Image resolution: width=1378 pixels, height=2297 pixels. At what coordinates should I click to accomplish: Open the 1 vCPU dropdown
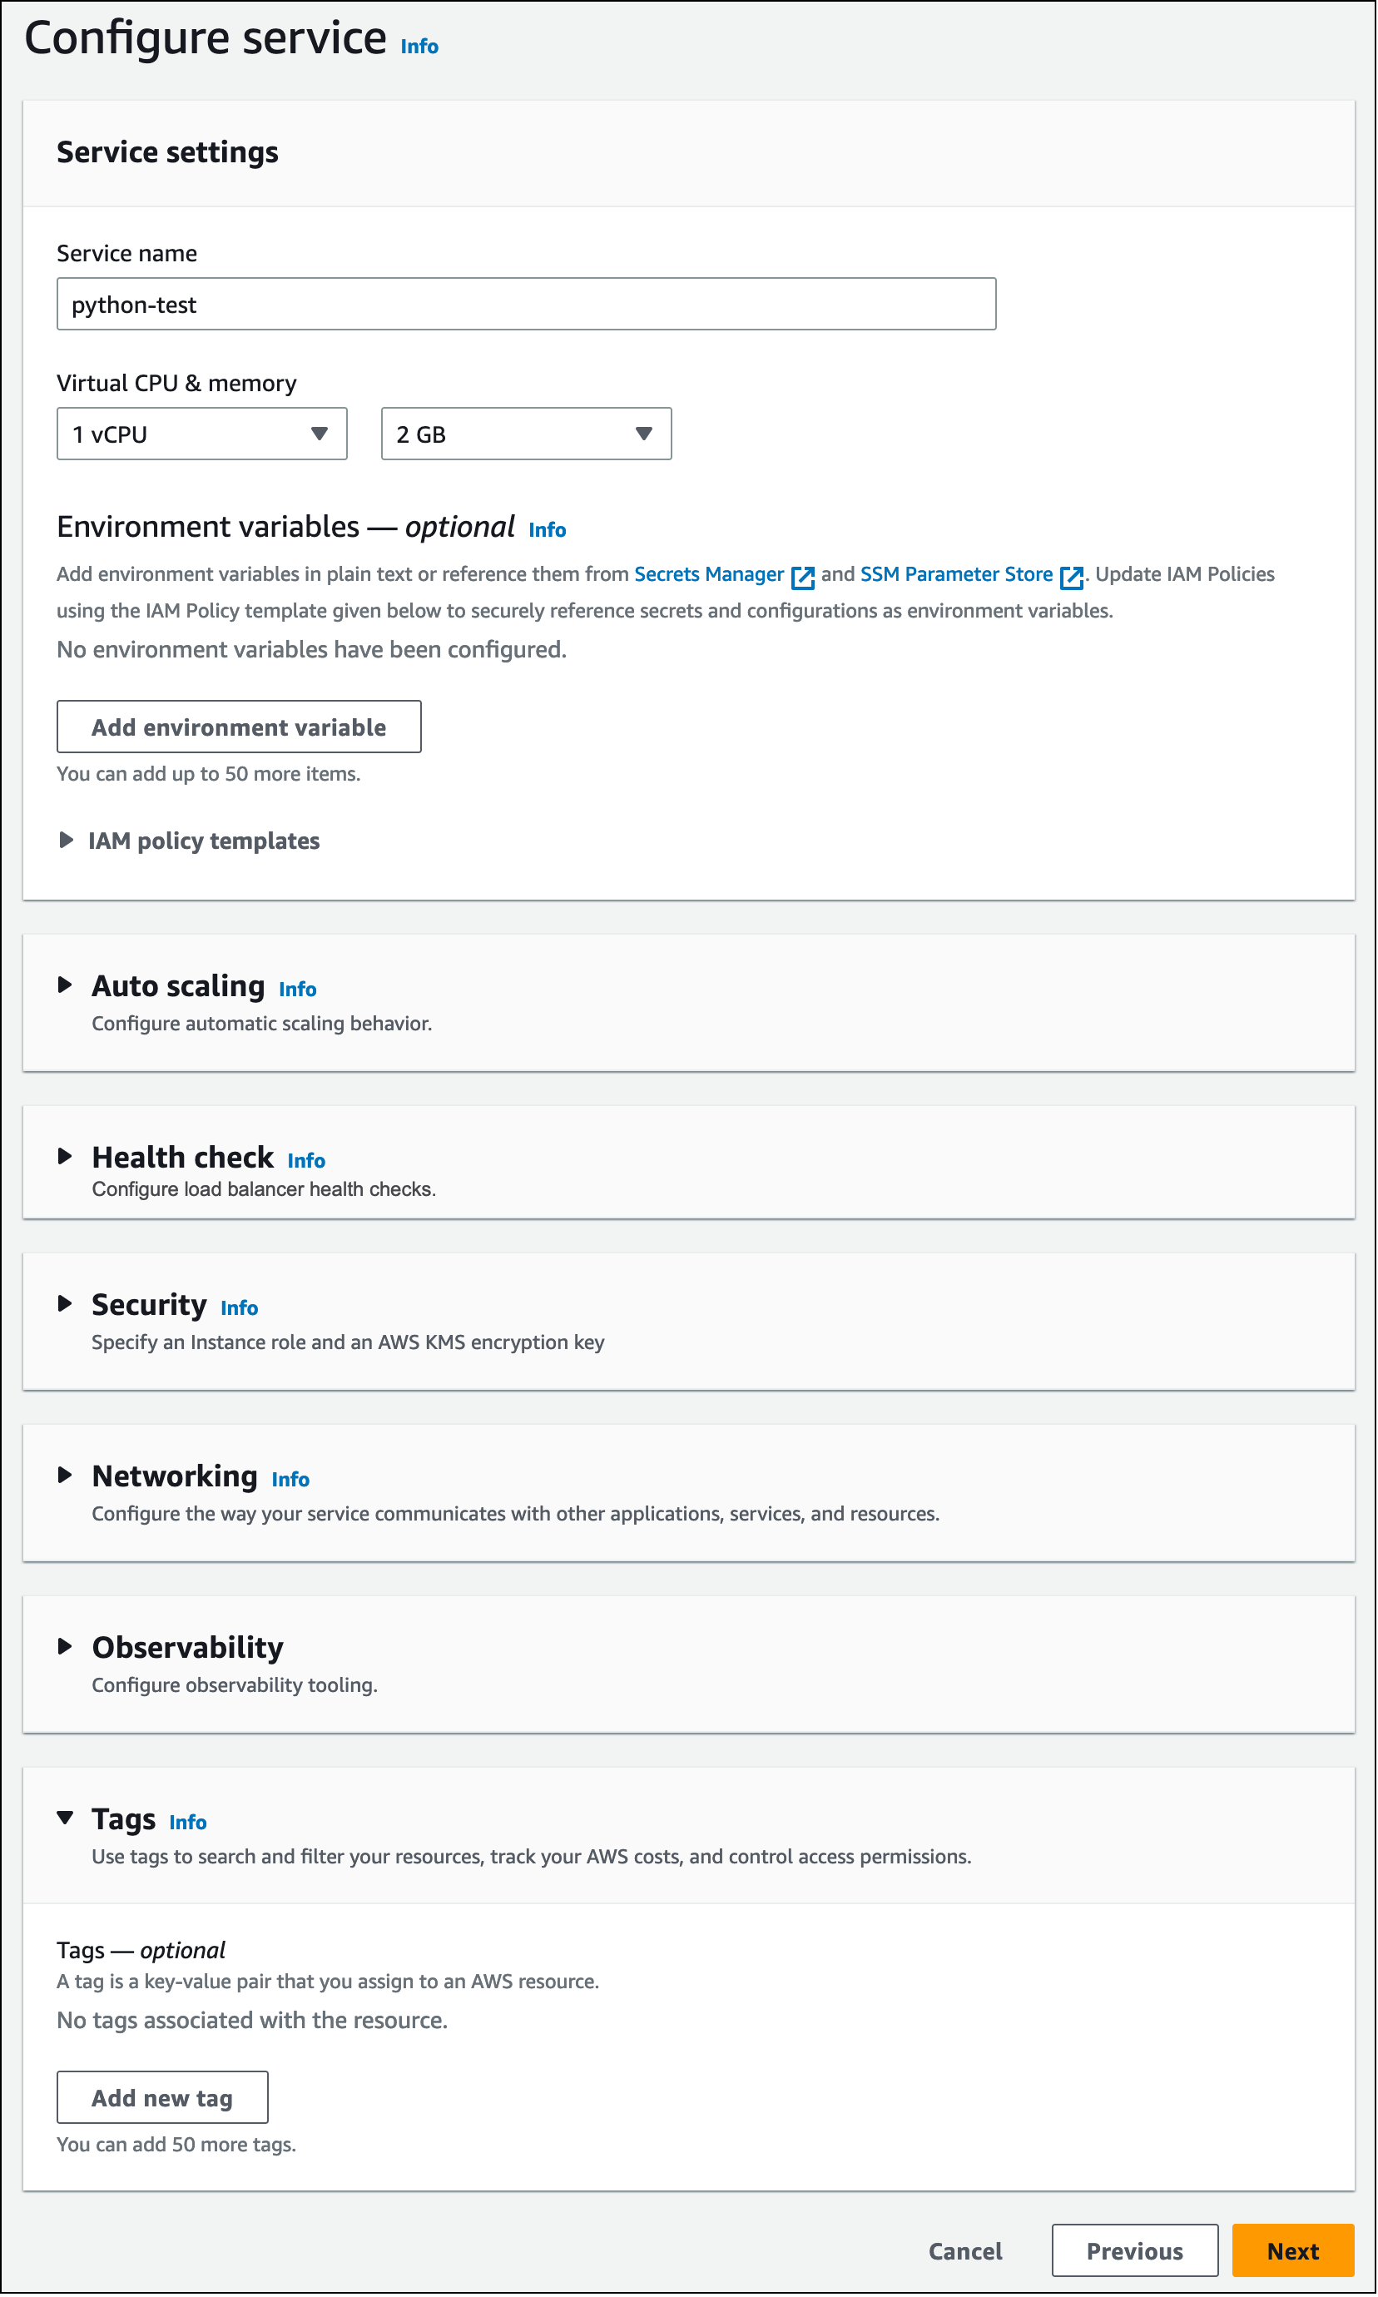(x=201, y=433)
